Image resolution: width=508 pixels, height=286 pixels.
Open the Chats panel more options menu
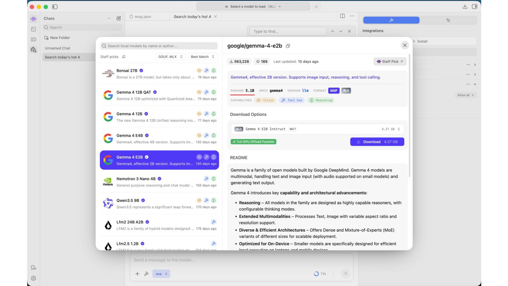coord(109,18)
